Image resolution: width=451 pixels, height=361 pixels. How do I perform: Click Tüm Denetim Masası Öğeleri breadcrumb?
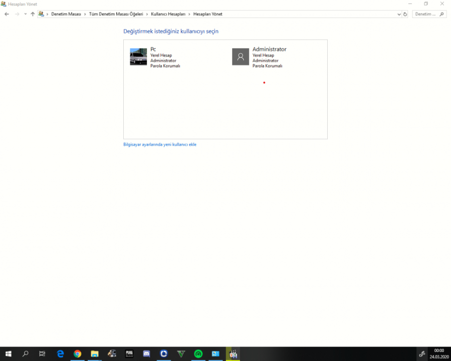point(116,14)
